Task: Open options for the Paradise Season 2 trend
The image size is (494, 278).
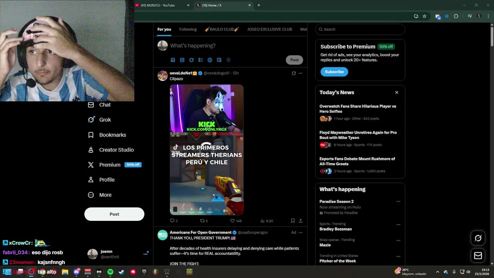Action: click(398, 202)
